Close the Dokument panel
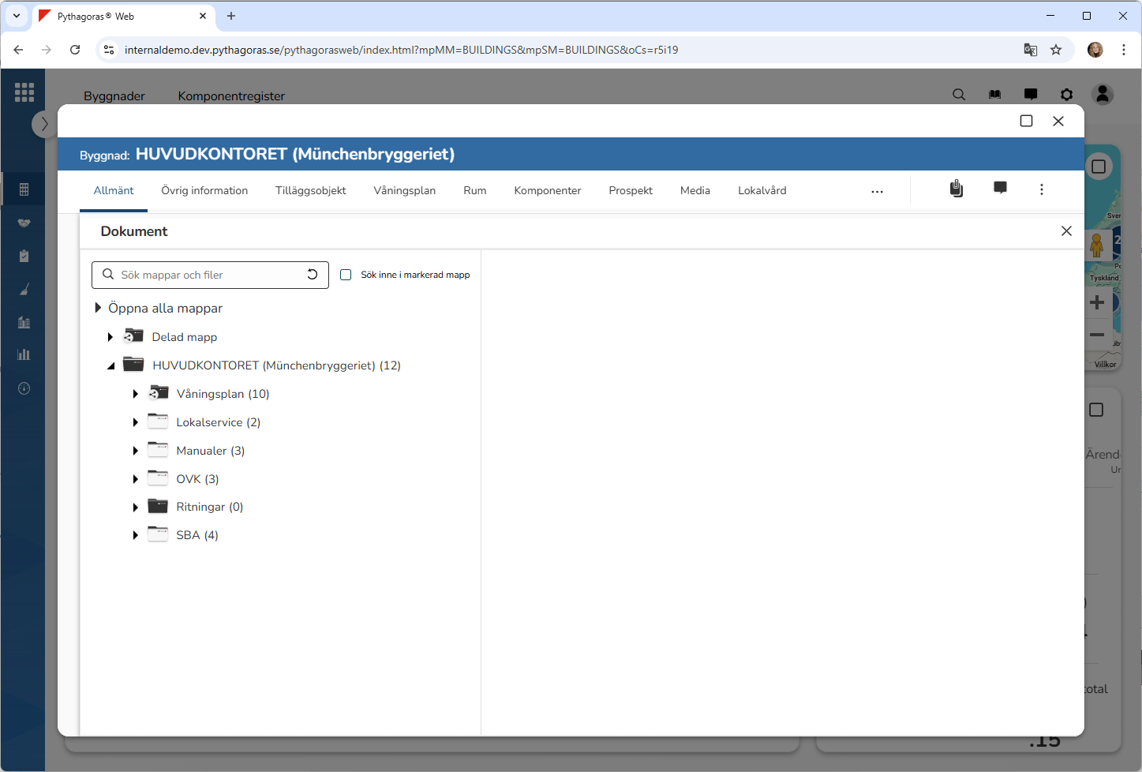 1066,231
